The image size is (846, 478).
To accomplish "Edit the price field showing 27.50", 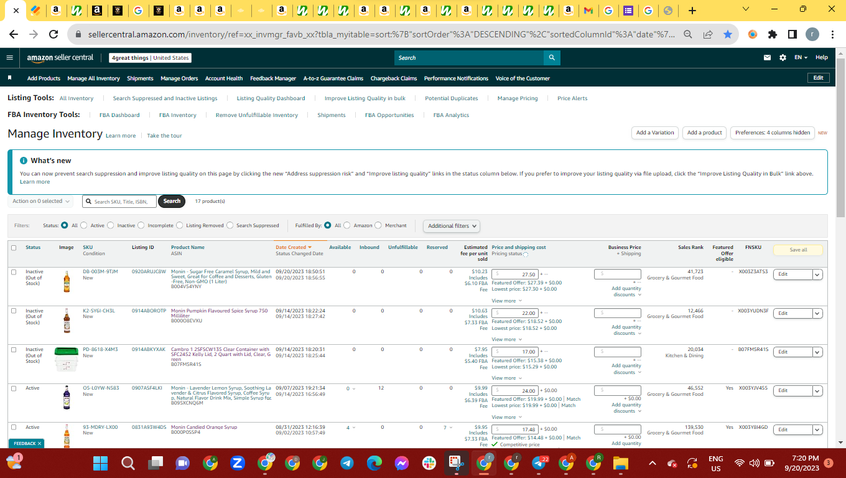I will [x=515, y=274].
